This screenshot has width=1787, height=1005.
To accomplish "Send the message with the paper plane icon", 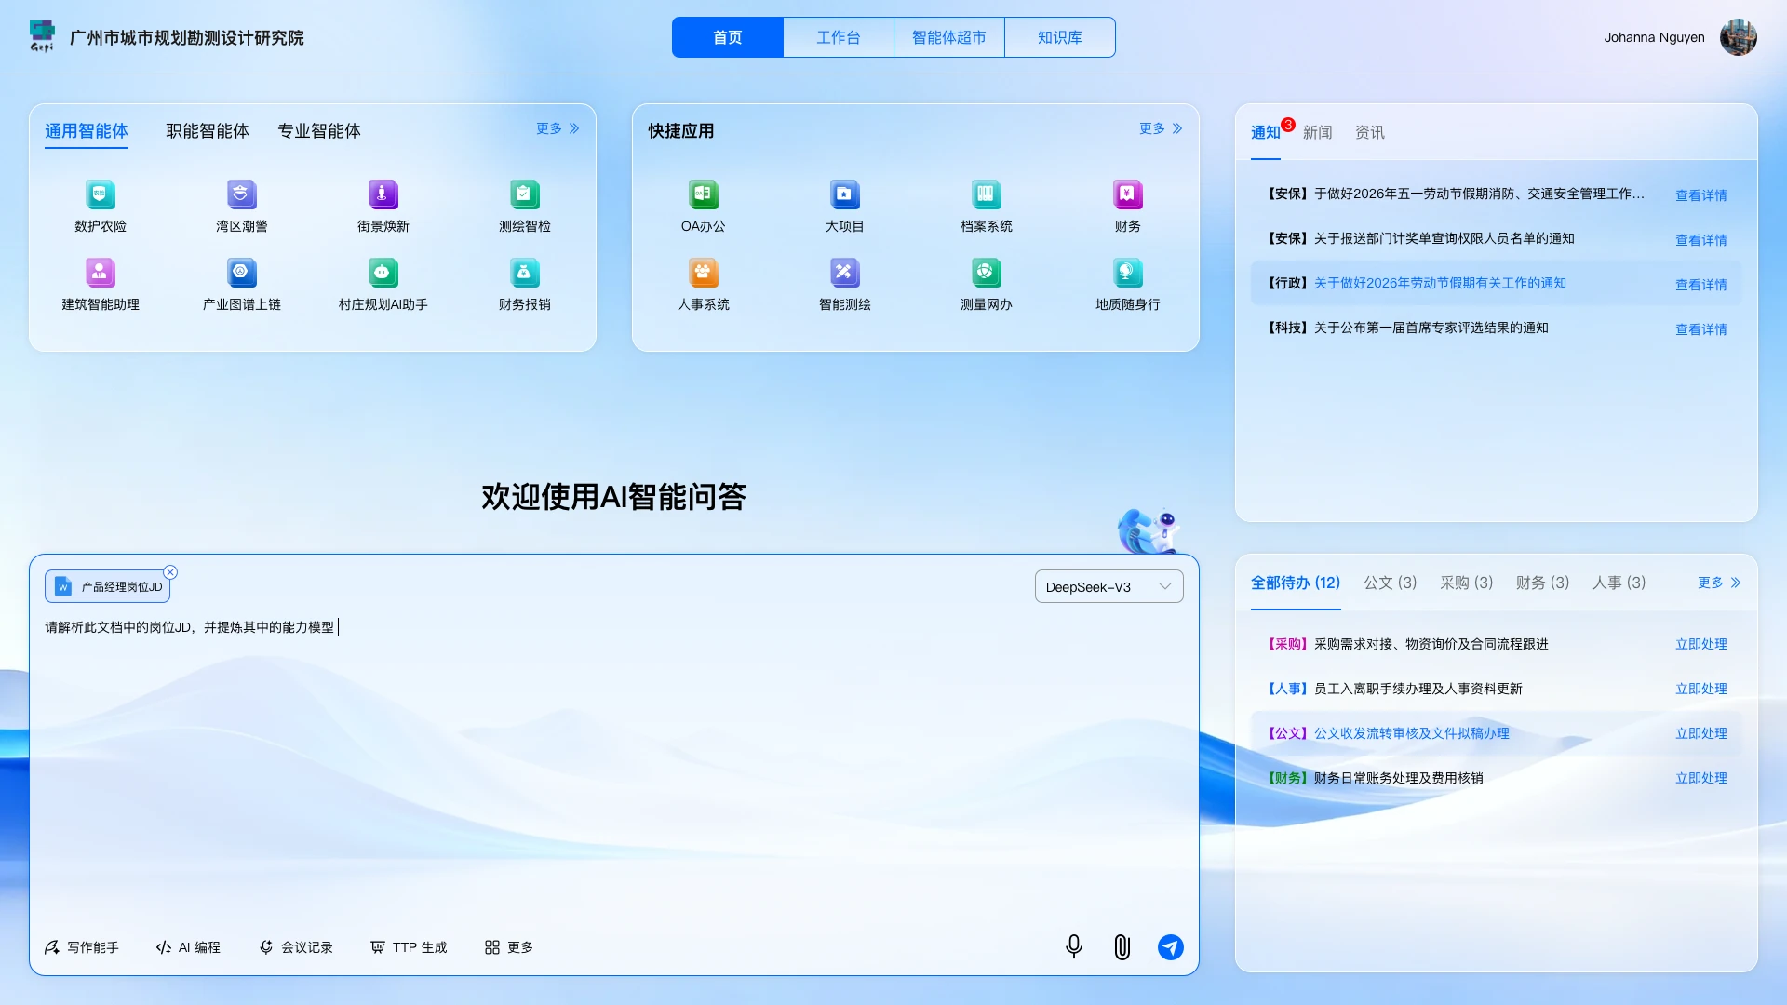I will click(1171, 947).
